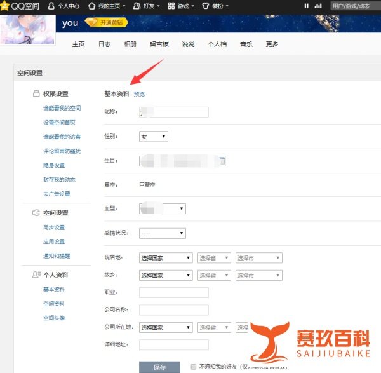Open 故乡 选择省 dropdown
This screenshot has width=381, height=373.
(x=214, y=275)
